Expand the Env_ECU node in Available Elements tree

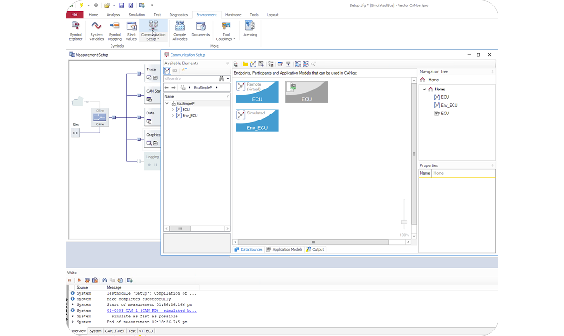pyautogui.click(x=173, y=115)
